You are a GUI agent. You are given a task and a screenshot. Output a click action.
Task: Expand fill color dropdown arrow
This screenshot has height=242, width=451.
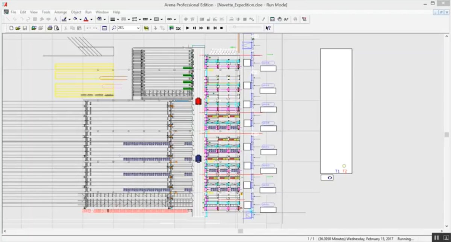[80, 20]
